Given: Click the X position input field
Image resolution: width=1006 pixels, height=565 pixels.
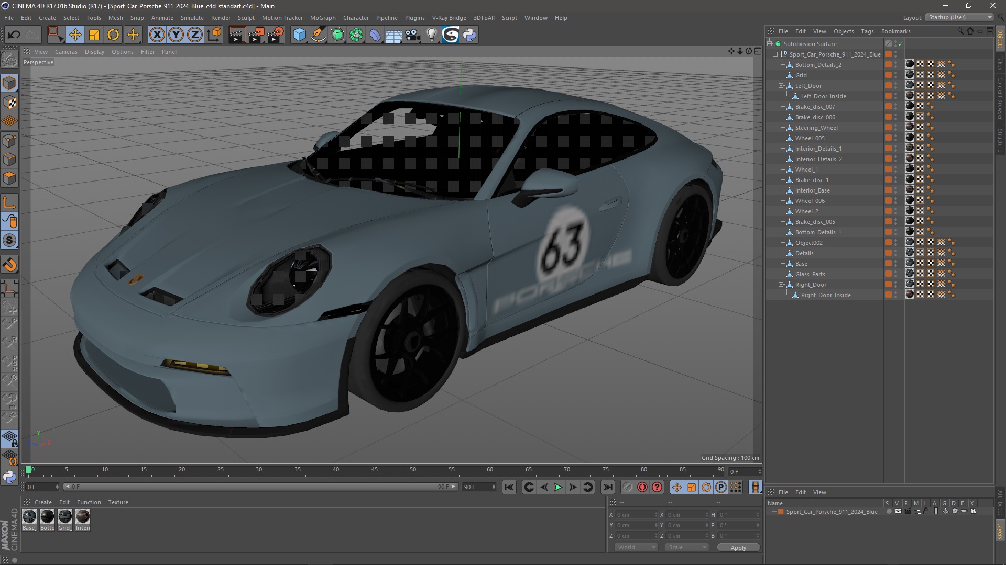Looking at the screenshot, I should (636, 515).
